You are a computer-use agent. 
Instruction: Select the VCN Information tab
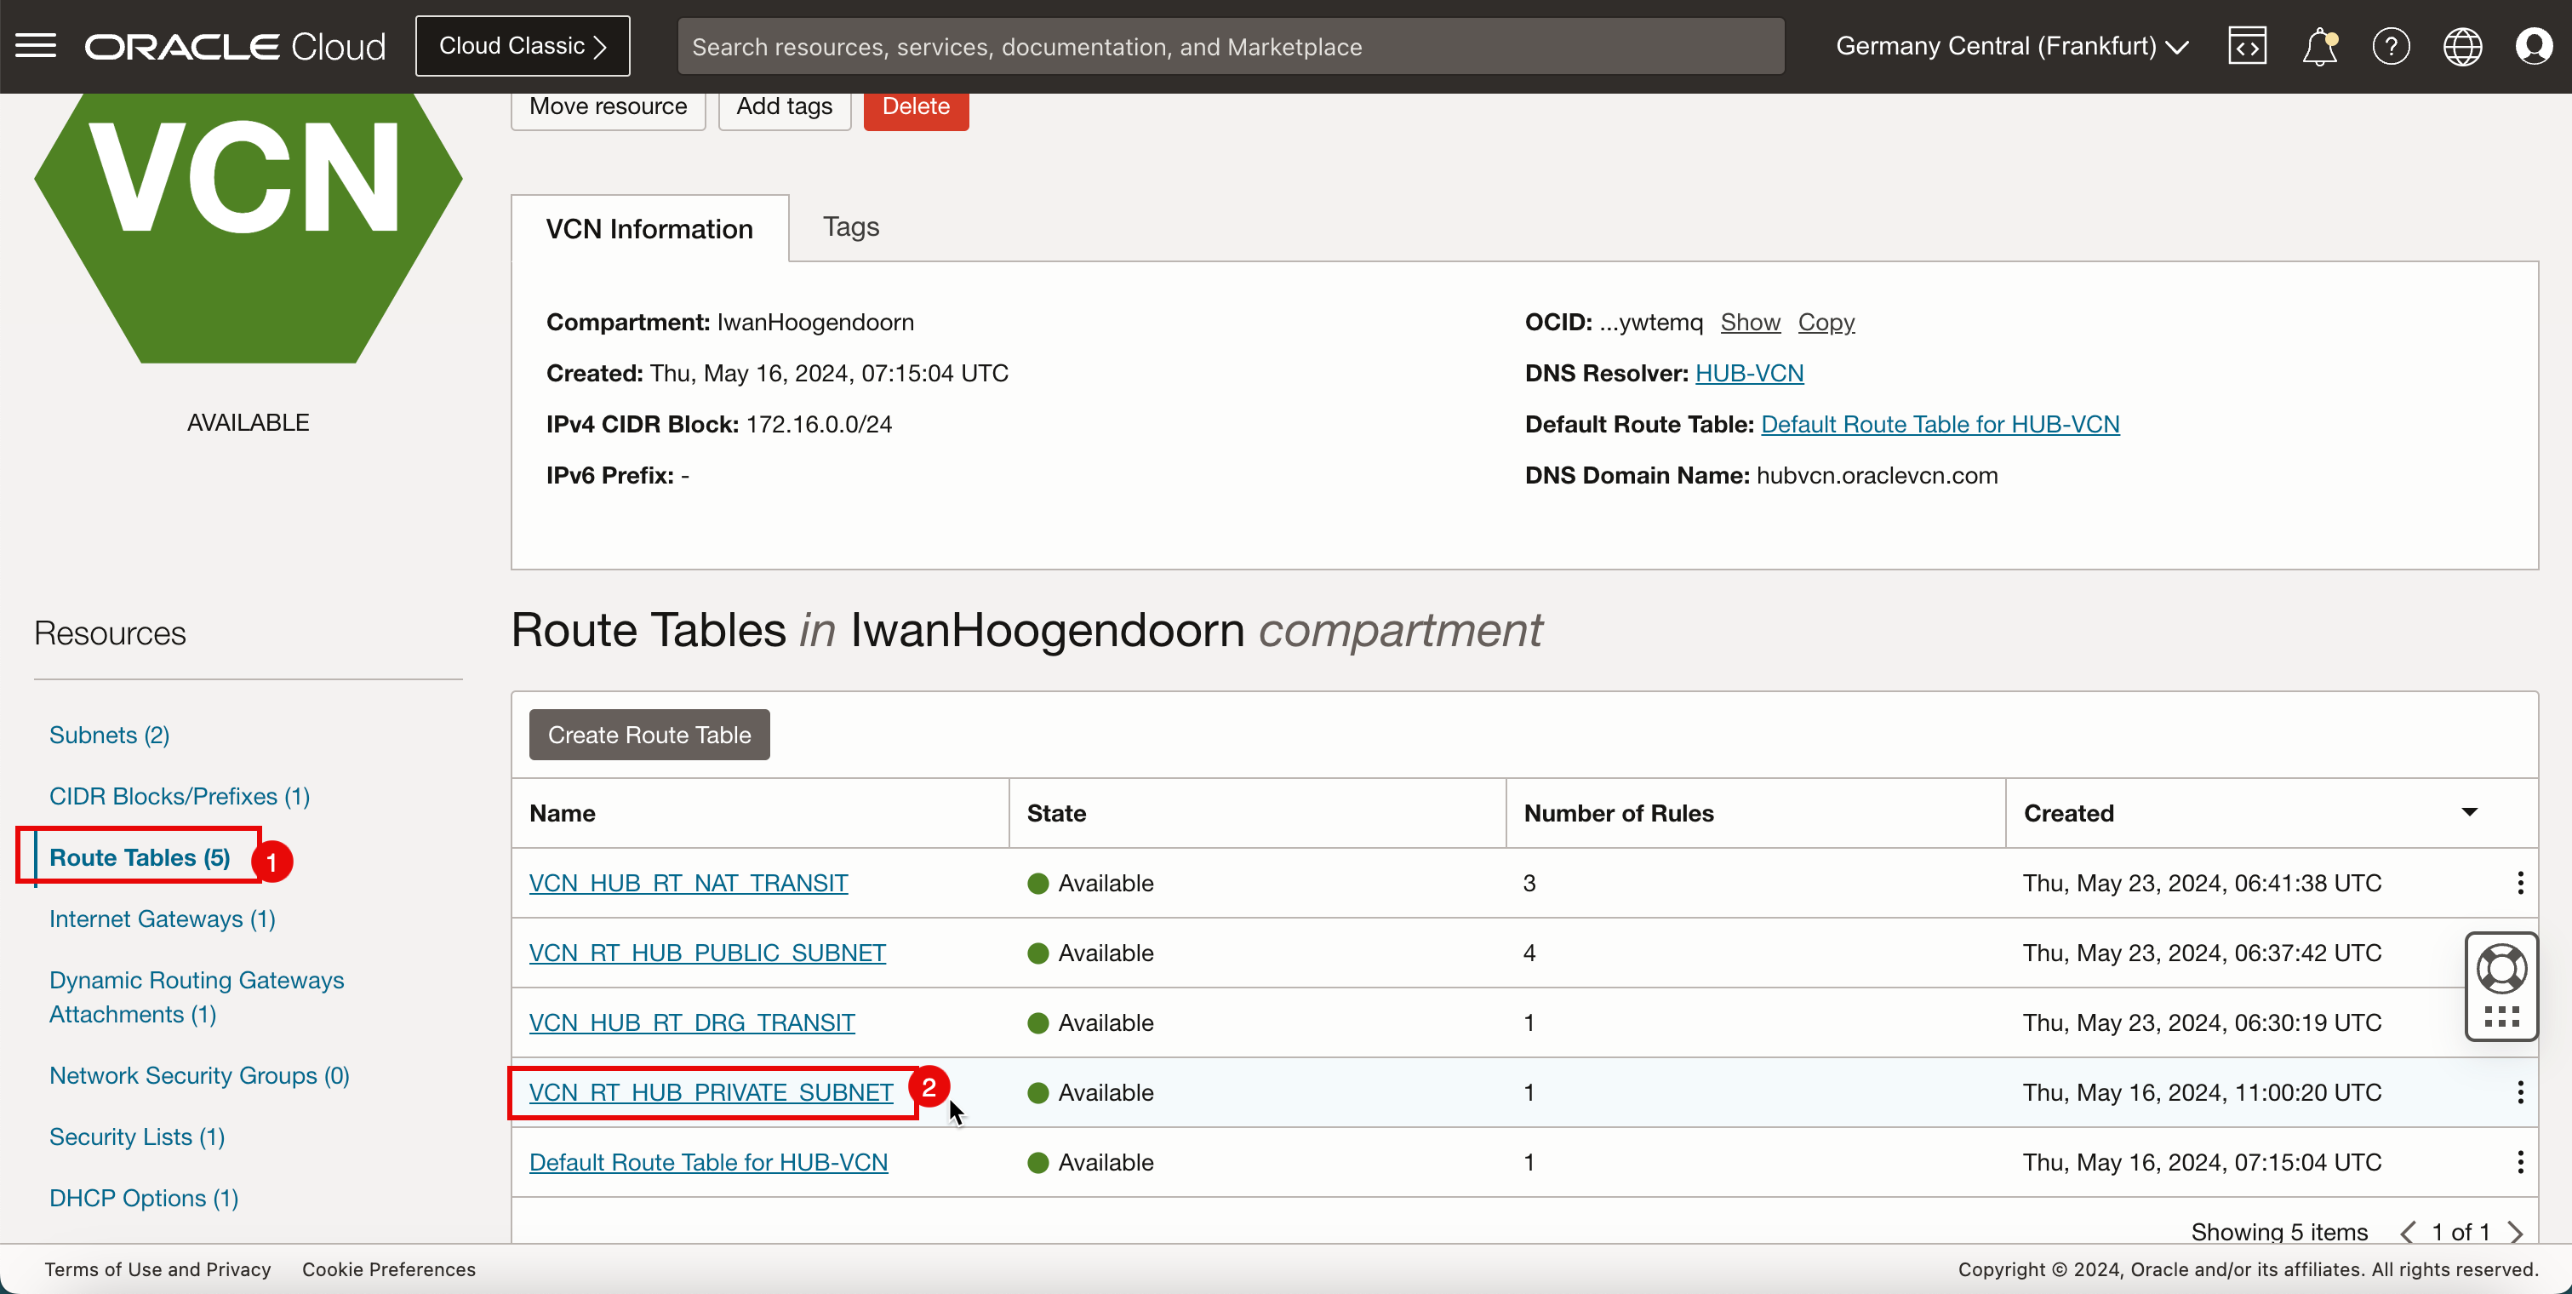click(x=650, y=228)
